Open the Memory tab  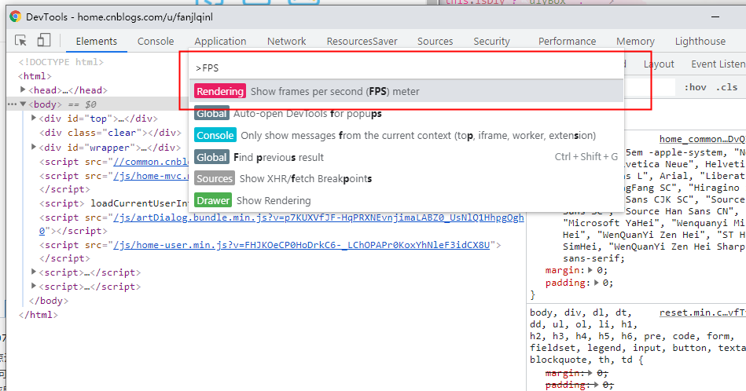(635, 42)
